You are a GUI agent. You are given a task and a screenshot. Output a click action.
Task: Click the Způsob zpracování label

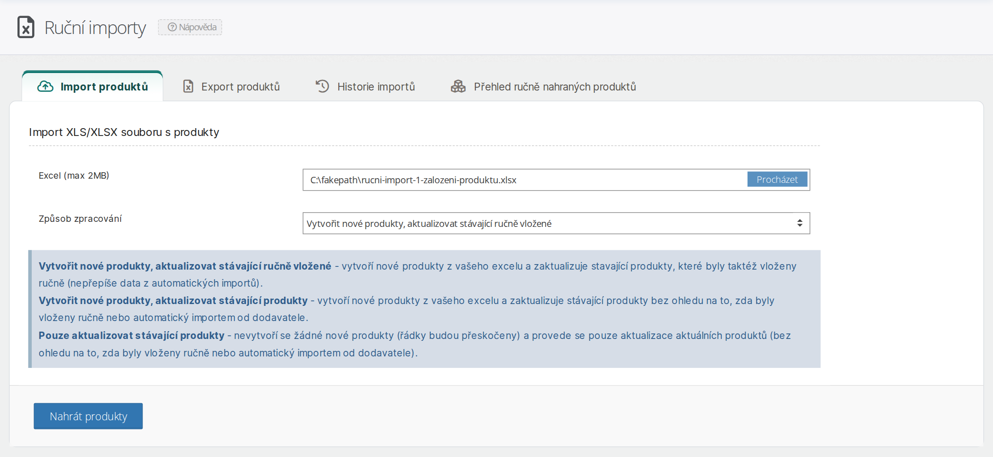pyautogui.click(x=80, y=219)
